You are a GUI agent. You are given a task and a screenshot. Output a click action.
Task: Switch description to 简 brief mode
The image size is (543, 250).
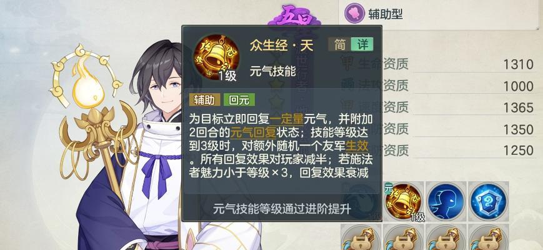click(339, 44)
